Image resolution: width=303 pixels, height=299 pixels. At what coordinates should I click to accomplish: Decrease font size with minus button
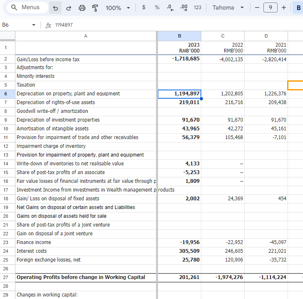coord(257,7)
